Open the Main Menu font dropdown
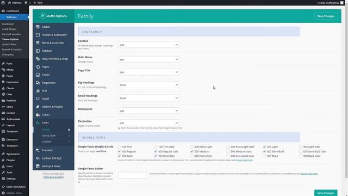 (x=148, y=59)
